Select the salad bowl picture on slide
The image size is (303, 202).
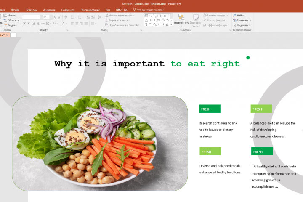pos(100,144)
